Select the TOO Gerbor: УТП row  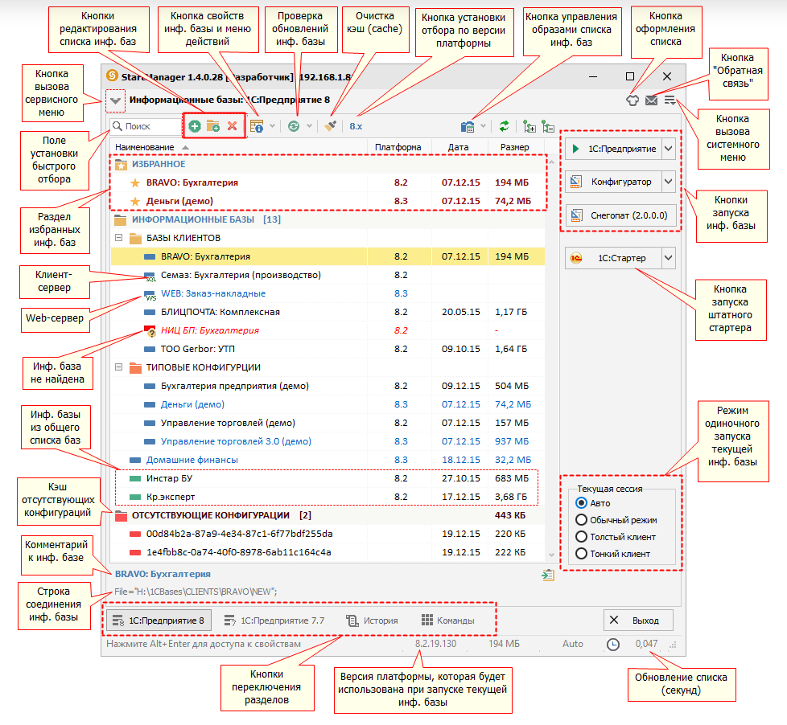(x=328, y=349)
